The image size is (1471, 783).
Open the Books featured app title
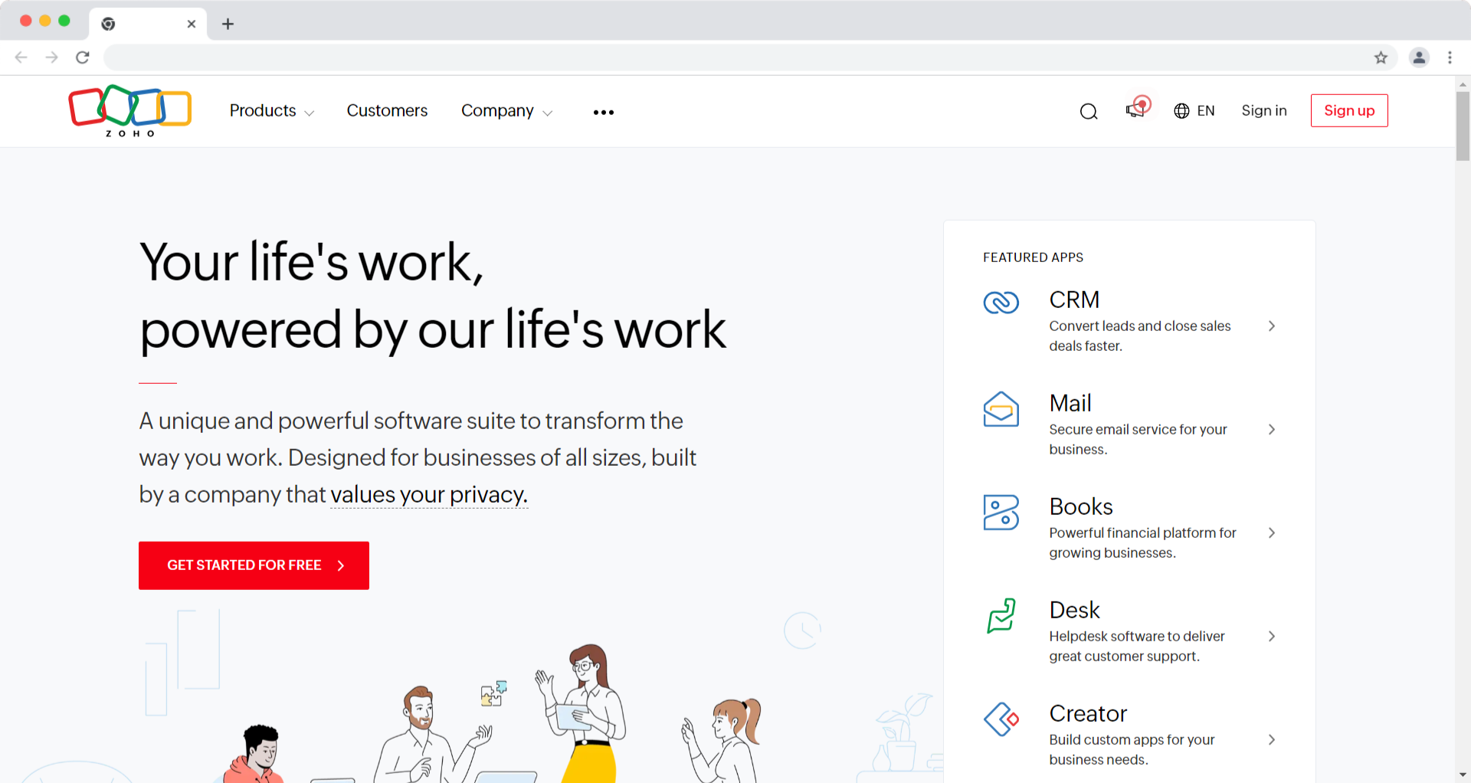1081,506
